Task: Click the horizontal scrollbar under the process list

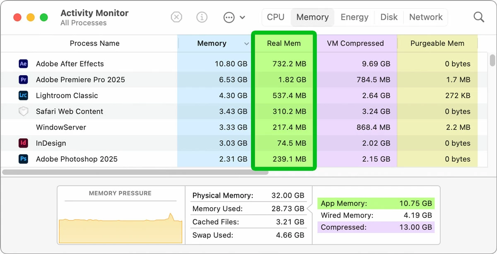Action: point(135,172)
